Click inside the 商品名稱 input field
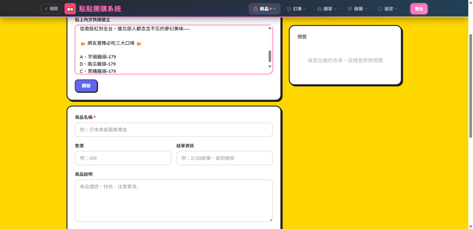 pos(174,130)
